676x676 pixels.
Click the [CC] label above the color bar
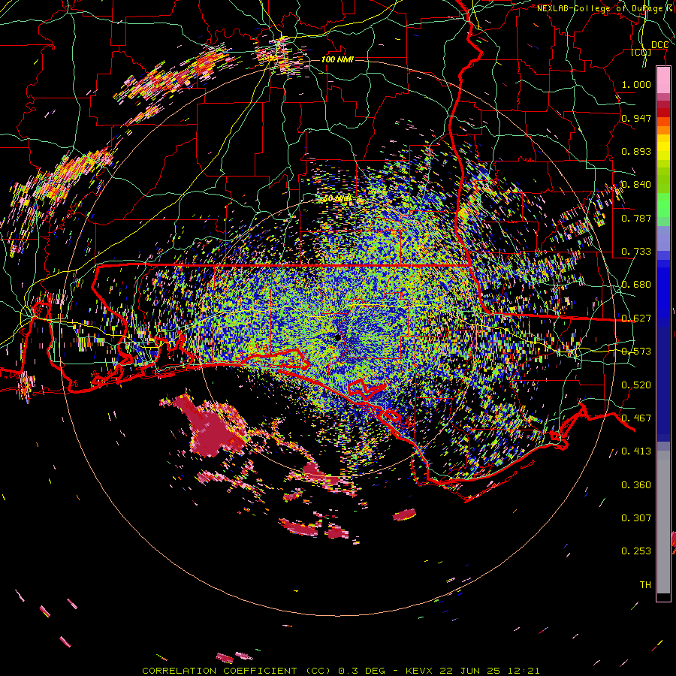tap(641, 52)
